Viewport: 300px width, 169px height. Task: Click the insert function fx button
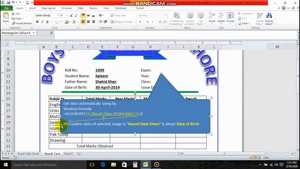51,33
